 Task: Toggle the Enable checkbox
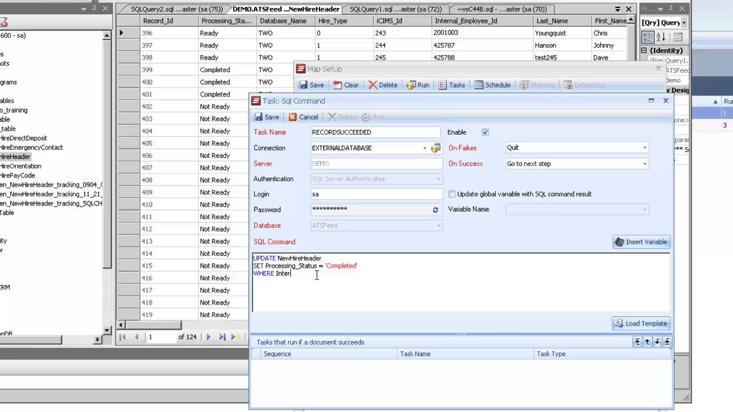click(485, 132)
